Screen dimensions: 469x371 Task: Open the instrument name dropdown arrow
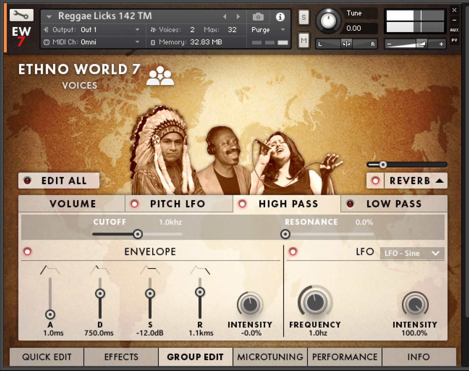49,16
